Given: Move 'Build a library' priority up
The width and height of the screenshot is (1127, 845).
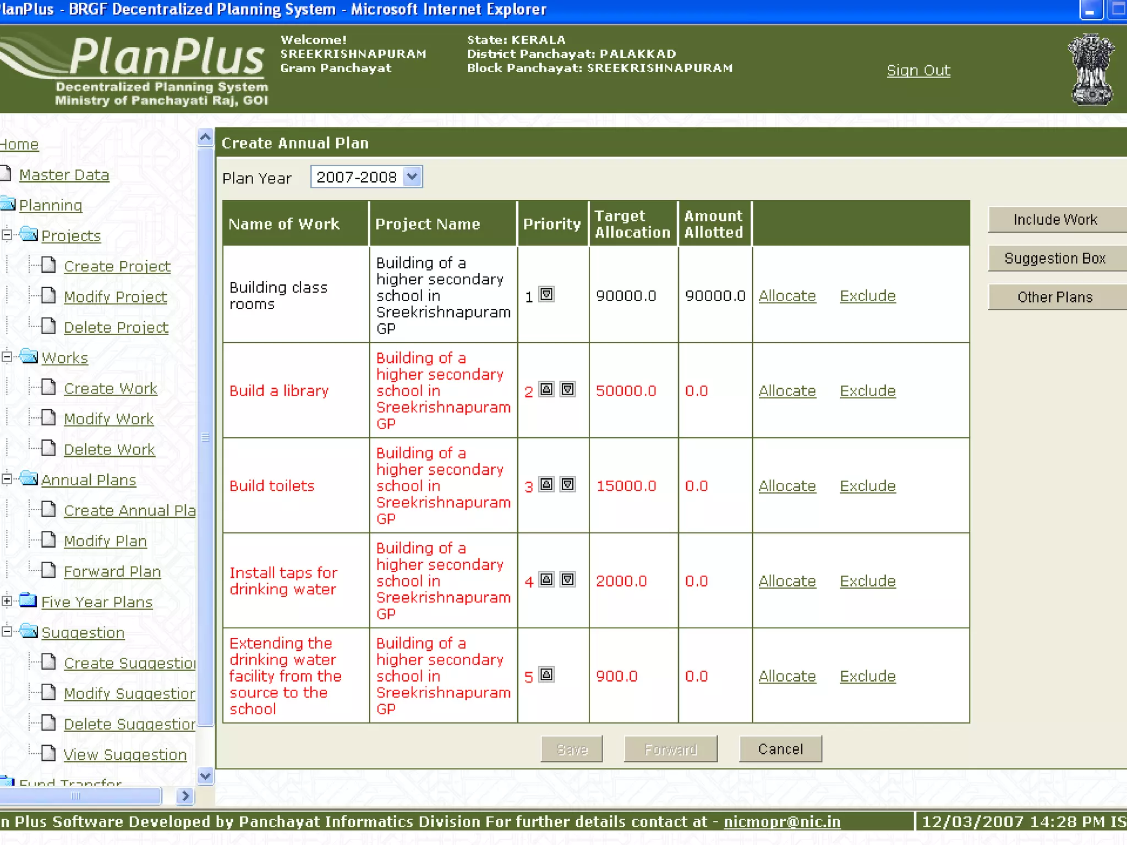Looking at the screenshot, I should point(546,389).
